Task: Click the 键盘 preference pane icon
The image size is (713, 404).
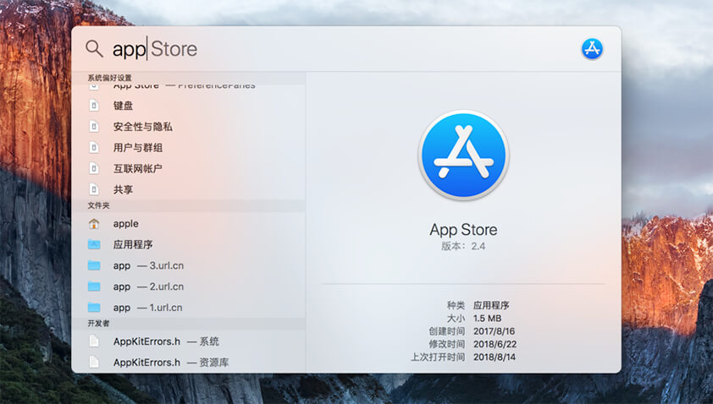Action: click(94, 106)
